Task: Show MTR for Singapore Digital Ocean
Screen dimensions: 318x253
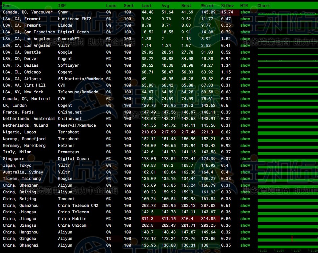Action: pyautogui.click(x=245, y=159)
